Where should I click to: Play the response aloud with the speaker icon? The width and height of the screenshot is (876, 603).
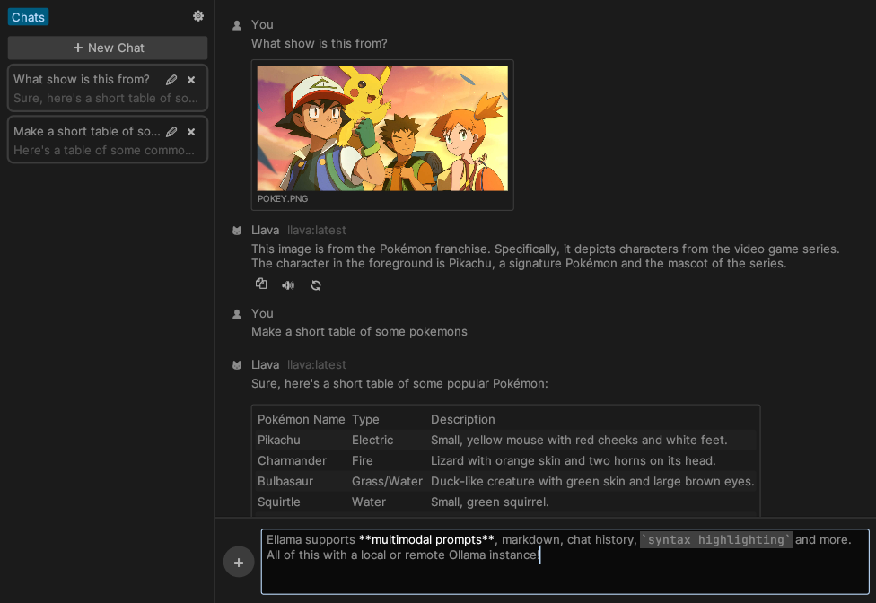[x=287, y=284]
